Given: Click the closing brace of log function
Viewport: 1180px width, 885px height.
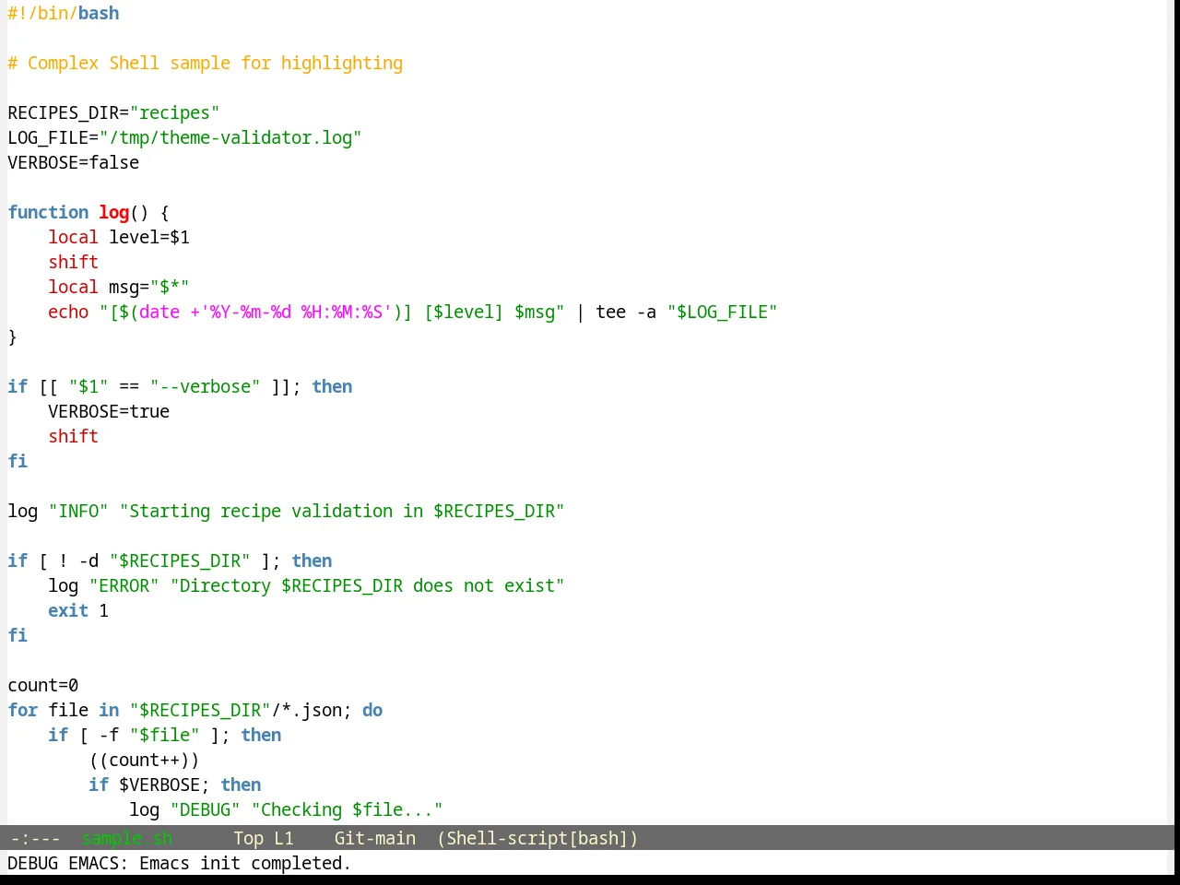Looking at the screenshot, I should tap(12, 336).
